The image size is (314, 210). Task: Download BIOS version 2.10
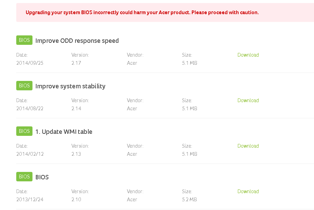[248, 191]
